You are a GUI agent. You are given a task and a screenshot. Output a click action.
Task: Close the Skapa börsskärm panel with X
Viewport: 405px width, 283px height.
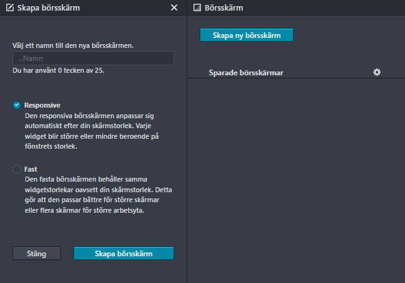click(x=174, y=7)
